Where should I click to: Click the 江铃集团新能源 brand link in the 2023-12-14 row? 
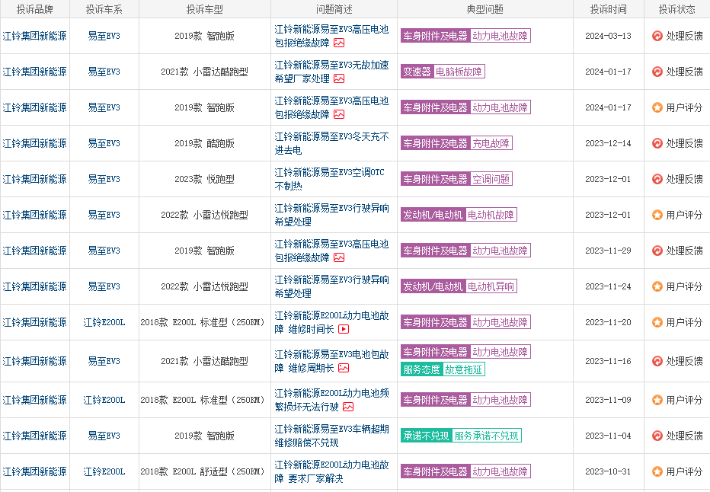tap(34, 143)
